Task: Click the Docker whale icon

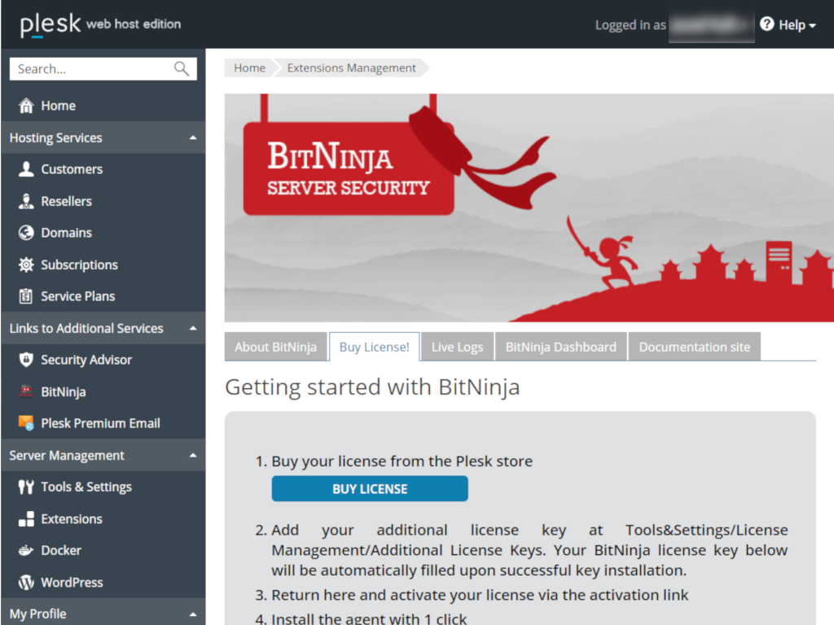Action: pos(26,550)
